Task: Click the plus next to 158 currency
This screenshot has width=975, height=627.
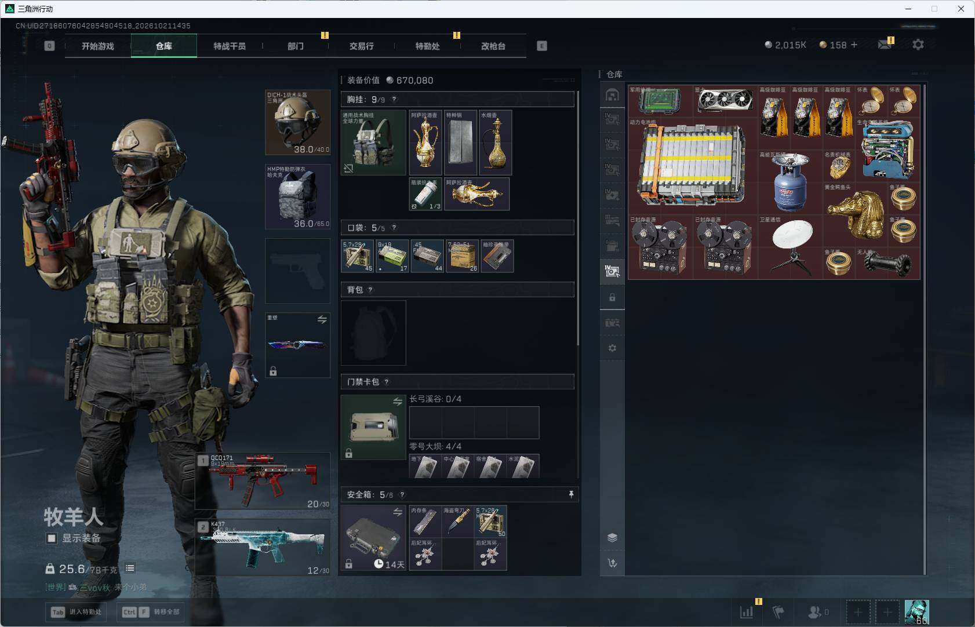Action: 854,45
